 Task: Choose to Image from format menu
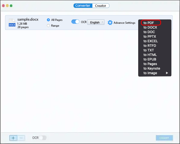[154, 73]
